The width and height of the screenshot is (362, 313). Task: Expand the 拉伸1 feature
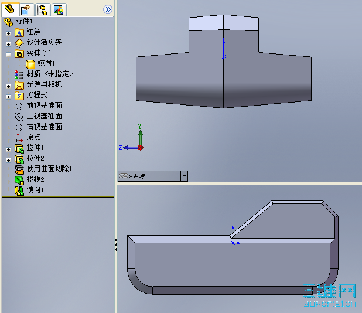pyautogui.click(x=8, y=149)
